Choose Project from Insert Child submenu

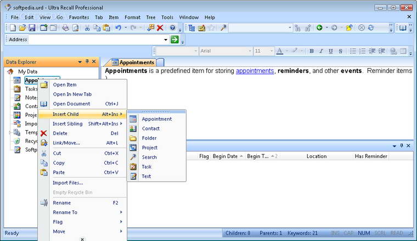coord(156,148)
